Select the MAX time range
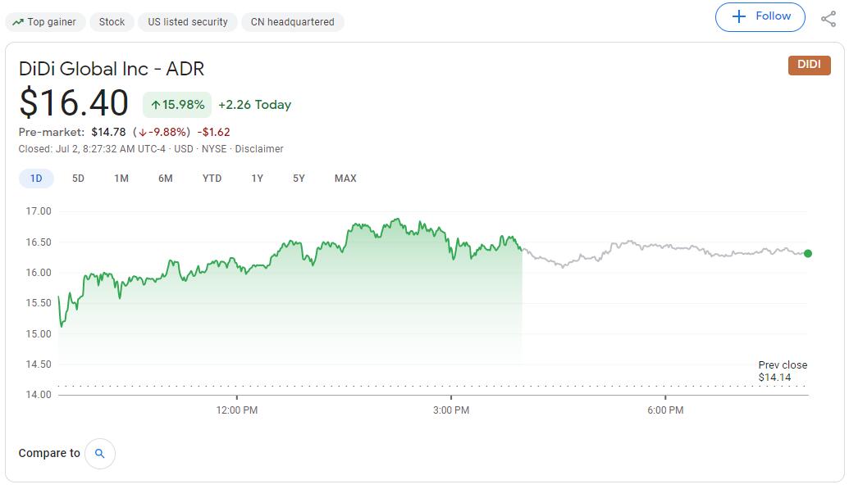The width and height of the screenshot is (849, 489). tap(345, 179)
